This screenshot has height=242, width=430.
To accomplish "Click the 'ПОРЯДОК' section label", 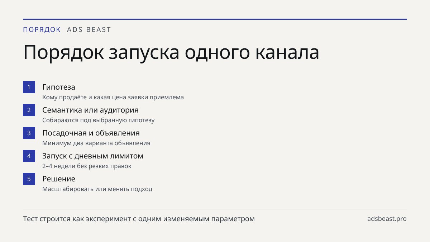I will (x=42, y=30).
